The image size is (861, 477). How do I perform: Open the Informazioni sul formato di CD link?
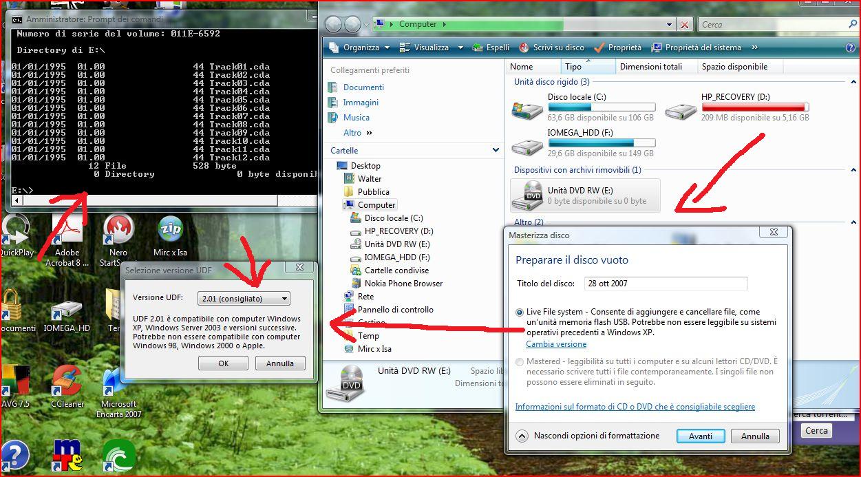pos(635,407)
